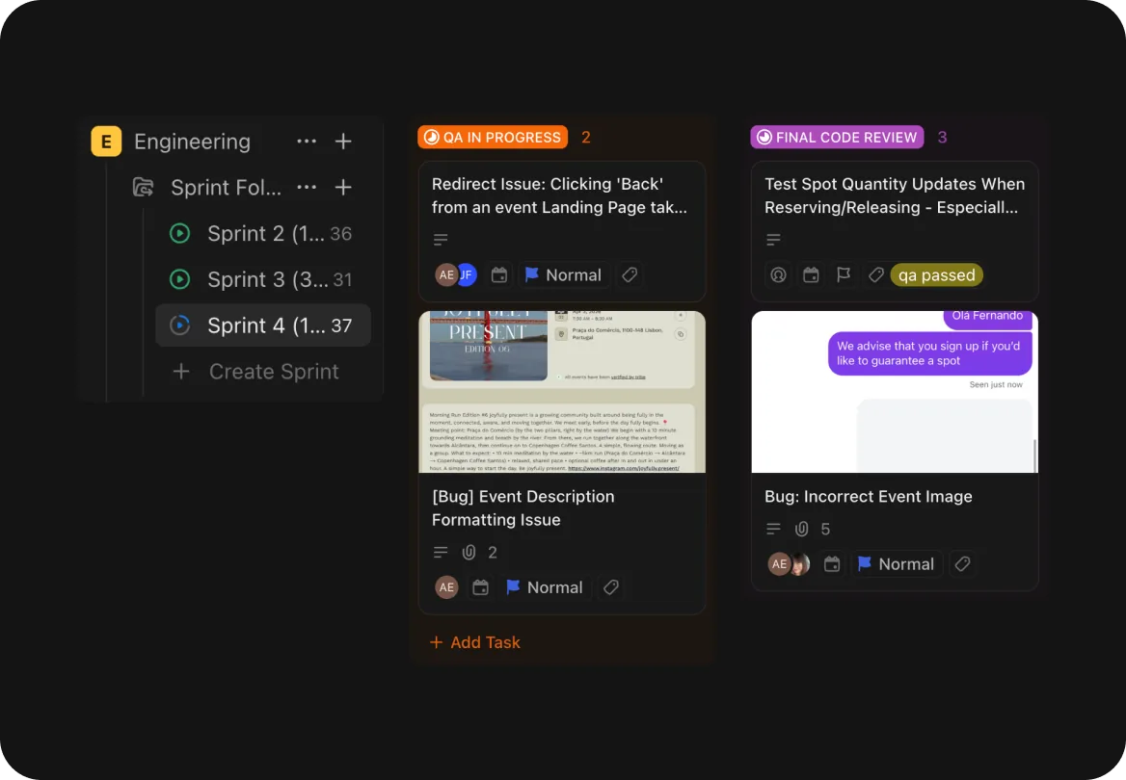
Task: Select Sprint 3 in the sidebar
Action: click(263, 279)
